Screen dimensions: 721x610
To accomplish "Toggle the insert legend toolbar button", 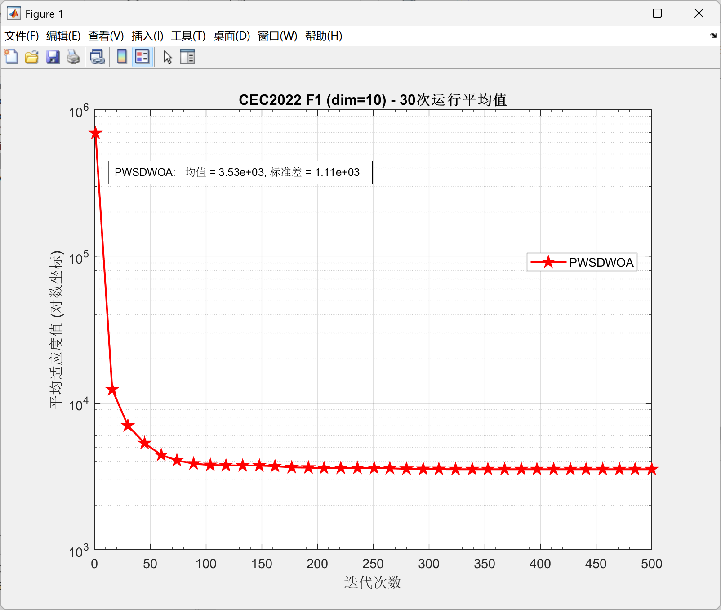I will point(142,57).
